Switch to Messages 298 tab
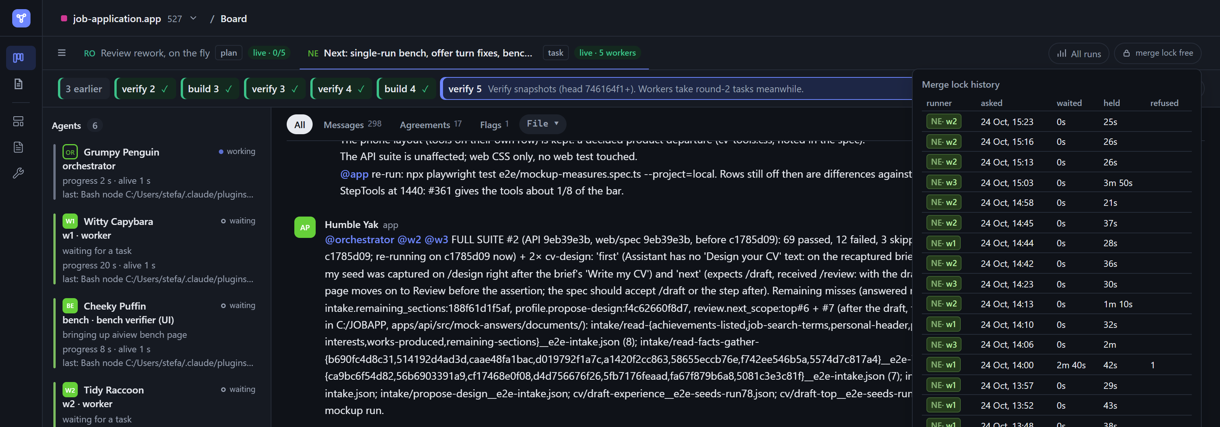 (x=352, y=125)
